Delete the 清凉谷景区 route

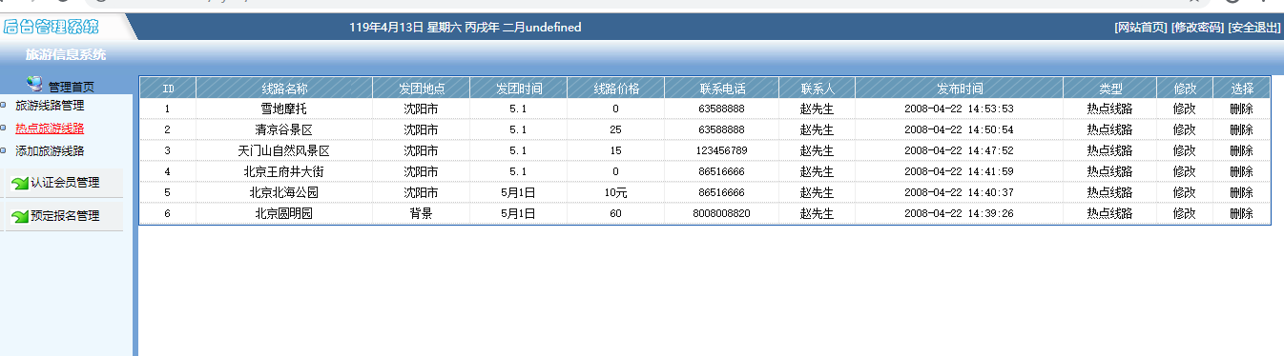1241,129
